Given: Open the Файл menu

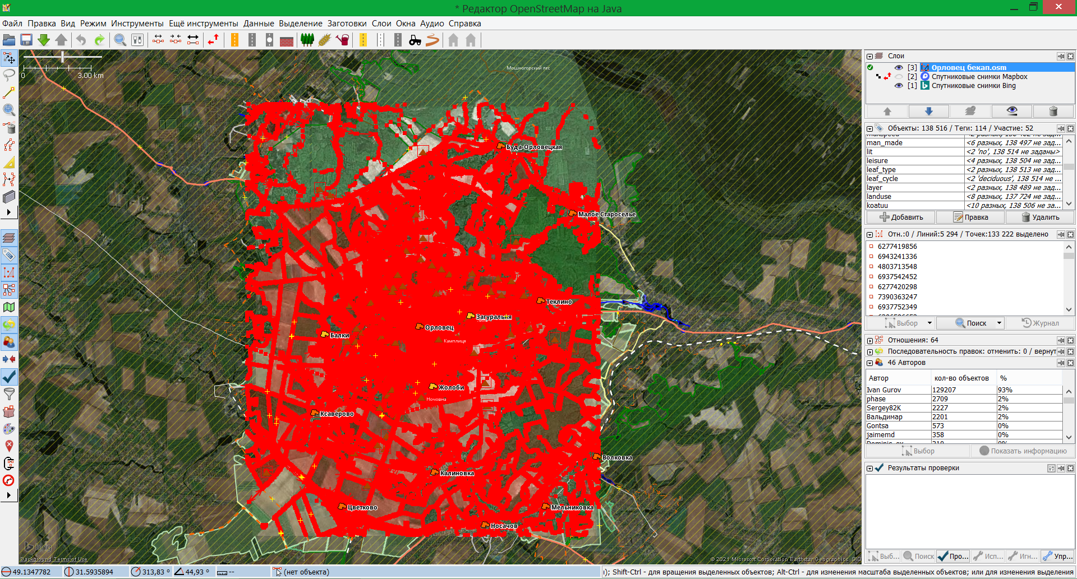Looking at the screenshot, I should (12, 24).
